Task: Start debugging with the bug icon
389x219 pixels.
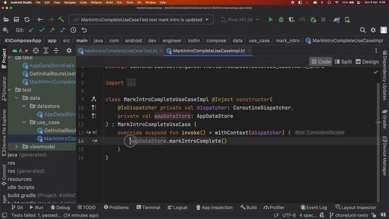Action: click(281, 19)
